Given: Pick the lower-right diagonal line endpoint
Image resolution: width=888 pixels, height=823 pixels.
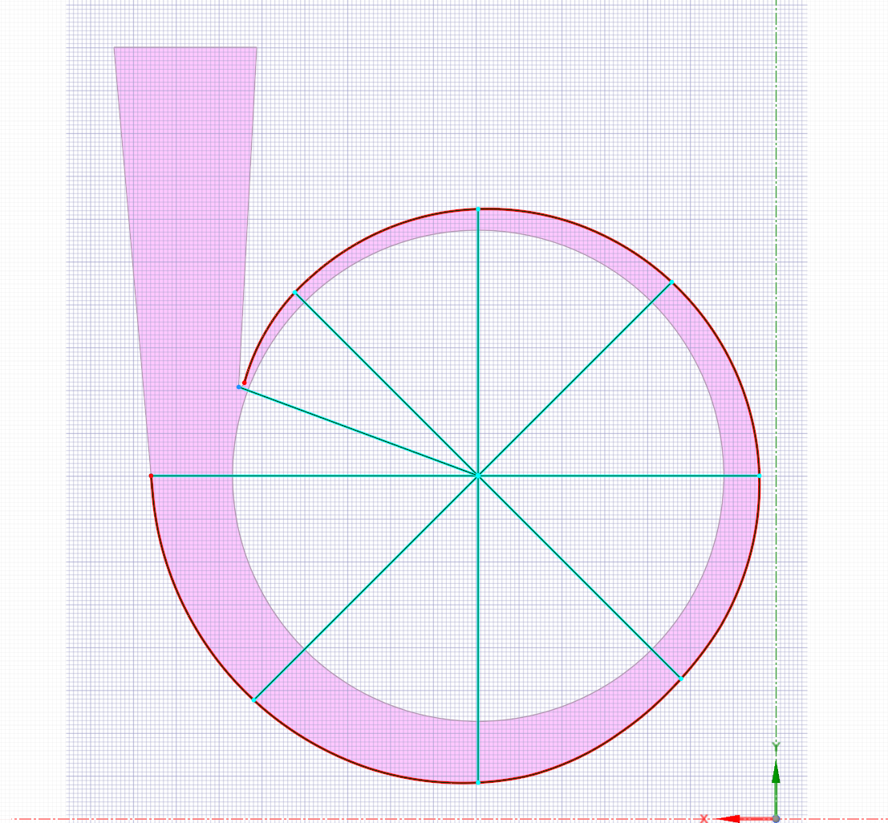Looking at the screenshot, I should [680, 679].
